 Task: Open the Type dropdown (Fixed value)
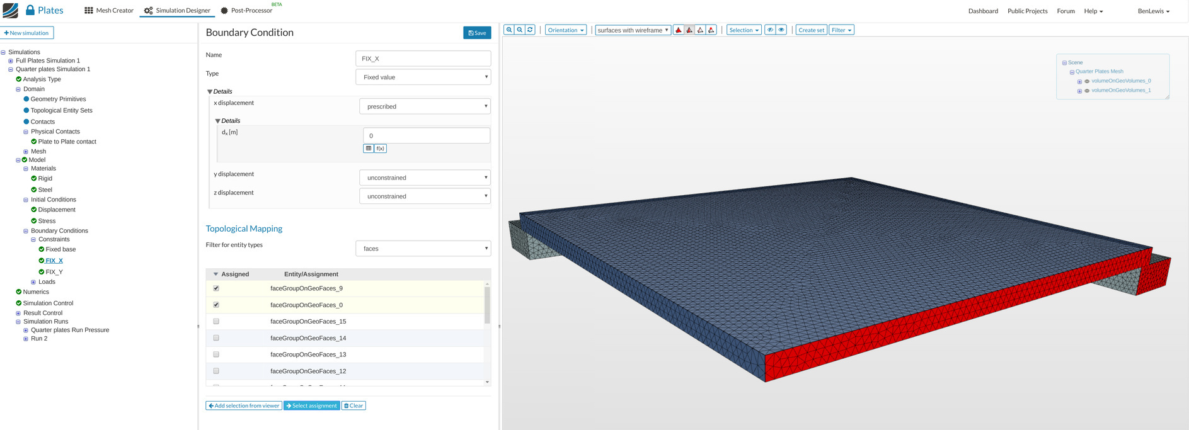(423, 77)
